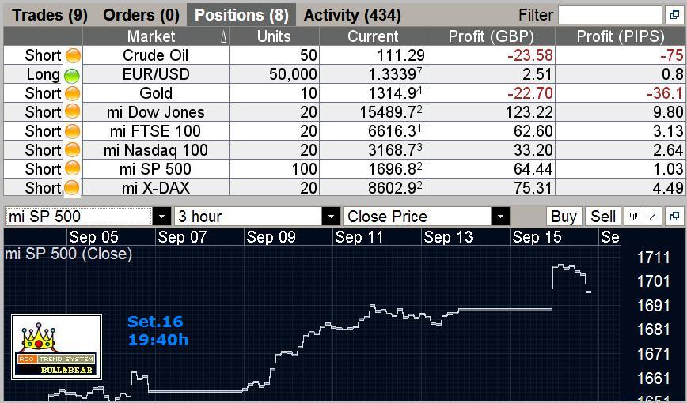Screen dimensions: 687x403
Task: Pop out the chart panel window icon
Action: (x=674, y=217)
